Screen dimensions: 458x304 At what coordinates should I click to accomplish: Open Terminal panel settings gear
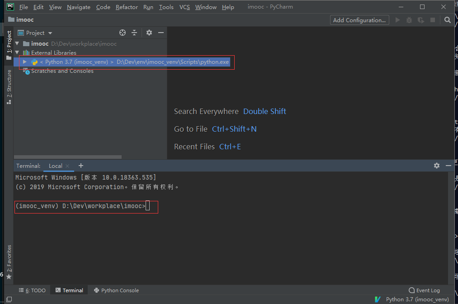[437, 166]
